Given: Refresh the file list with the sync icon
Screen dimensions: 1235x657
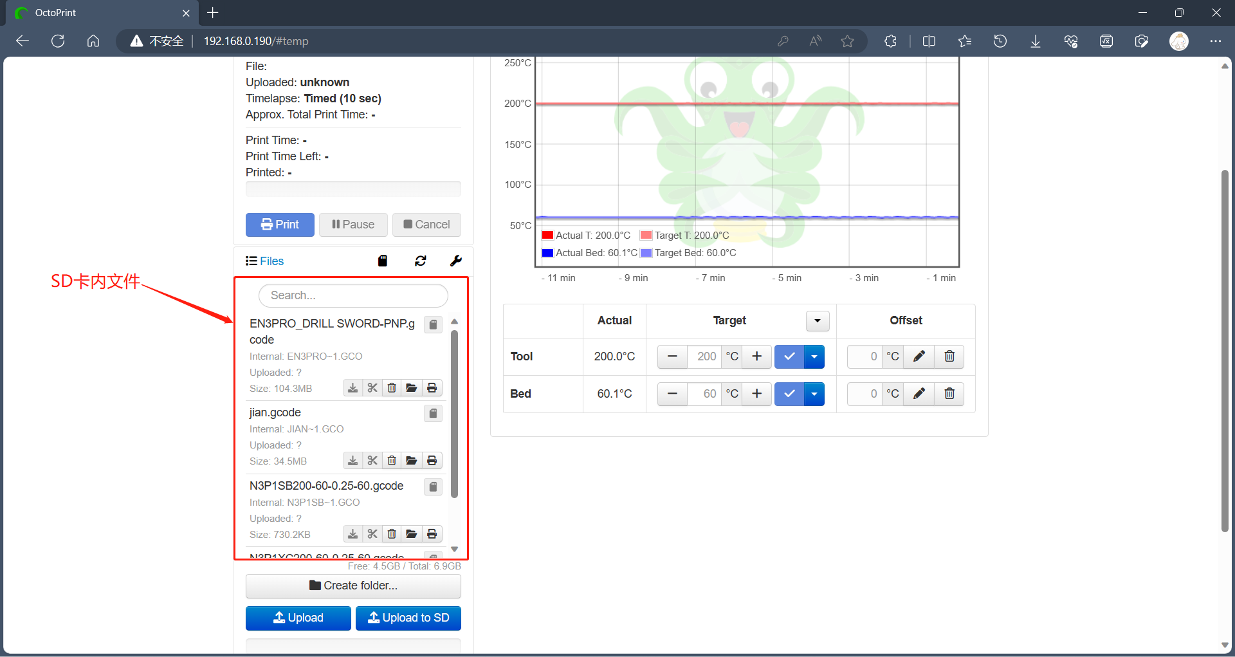Looking at the screenshot, I should click(x=421, y=261).
